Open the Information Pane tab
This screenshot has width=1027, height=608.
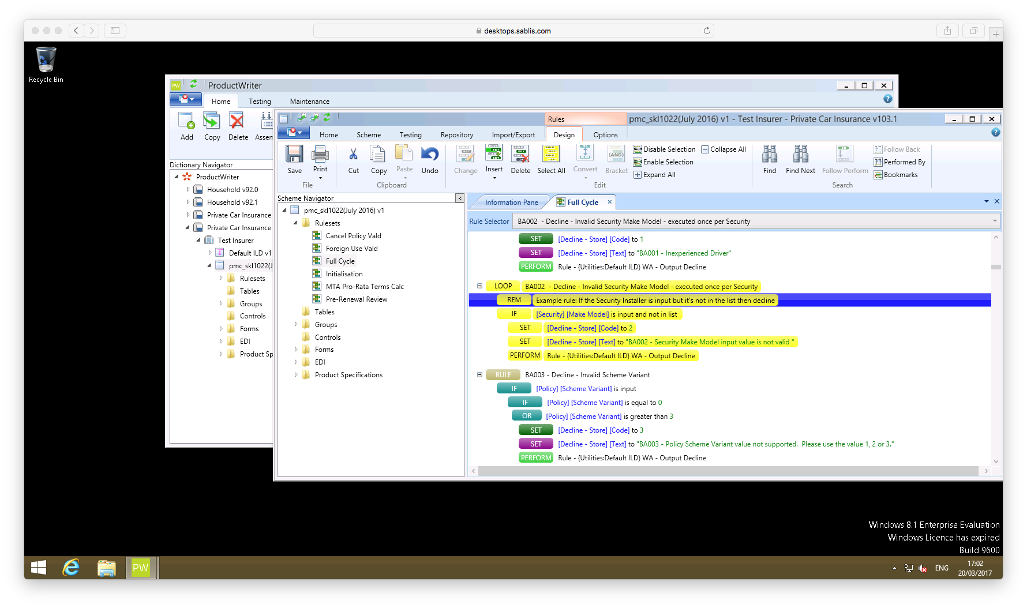tap(511, 202)
